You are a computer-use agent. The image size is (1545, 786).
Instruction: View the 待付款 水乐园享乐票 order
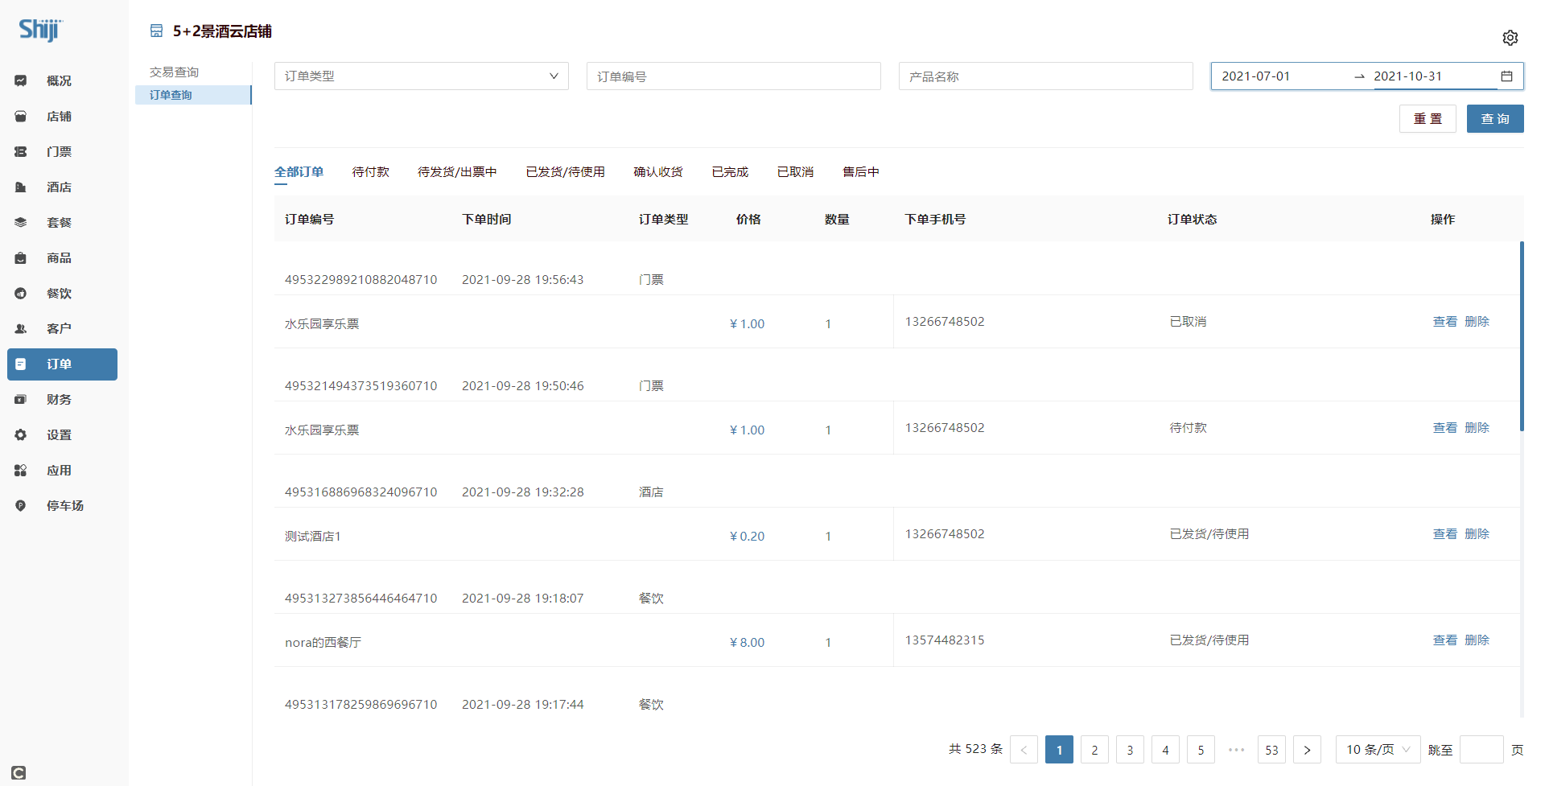click(x=1444, y=427)
